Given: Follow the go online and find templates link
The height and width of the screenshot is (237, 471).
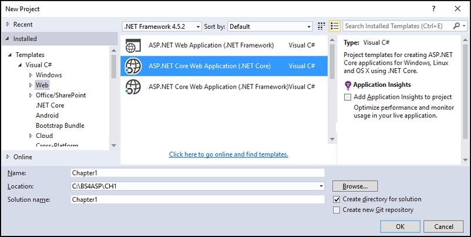Looking at the screenshot, I should pyautogui.click(x=228, y=154).
